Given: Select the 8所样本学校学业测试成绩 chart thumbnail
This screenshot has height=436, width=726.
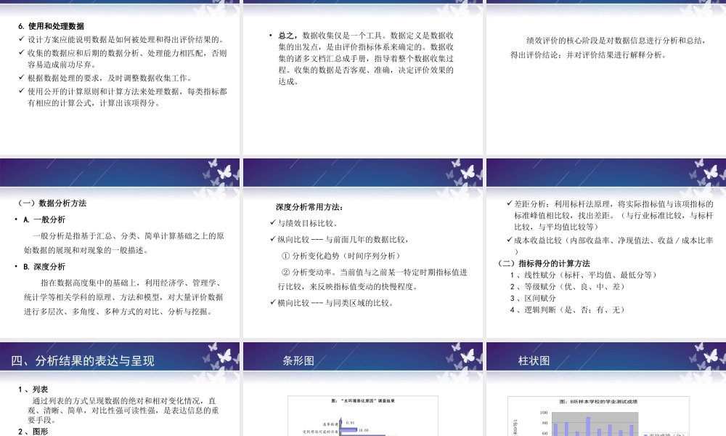Looking at the screenshot, I should 603,414.
